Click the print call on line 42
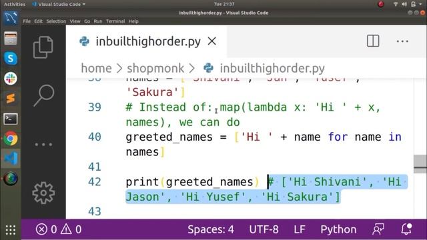The image size is (427, 240). coord(142,182)
